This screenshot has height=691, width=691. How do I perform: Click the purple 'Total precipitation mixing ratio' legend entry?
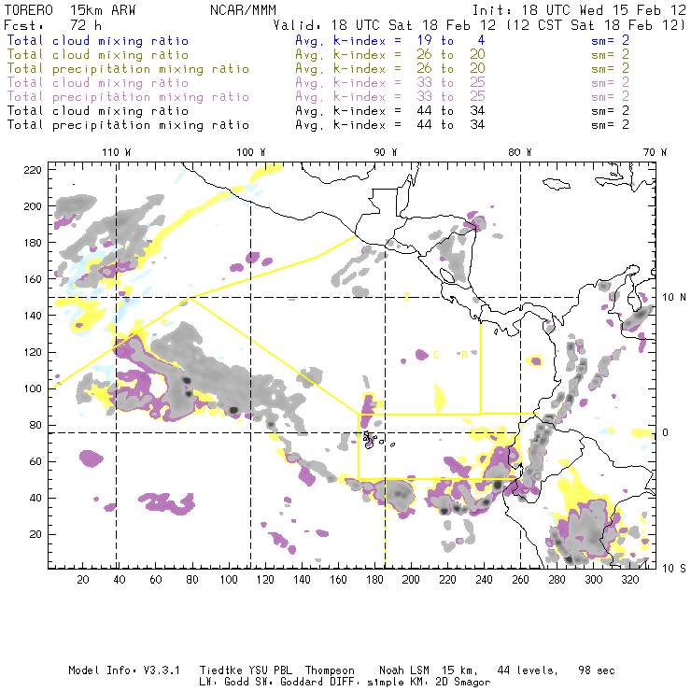(x=128, y=97)
